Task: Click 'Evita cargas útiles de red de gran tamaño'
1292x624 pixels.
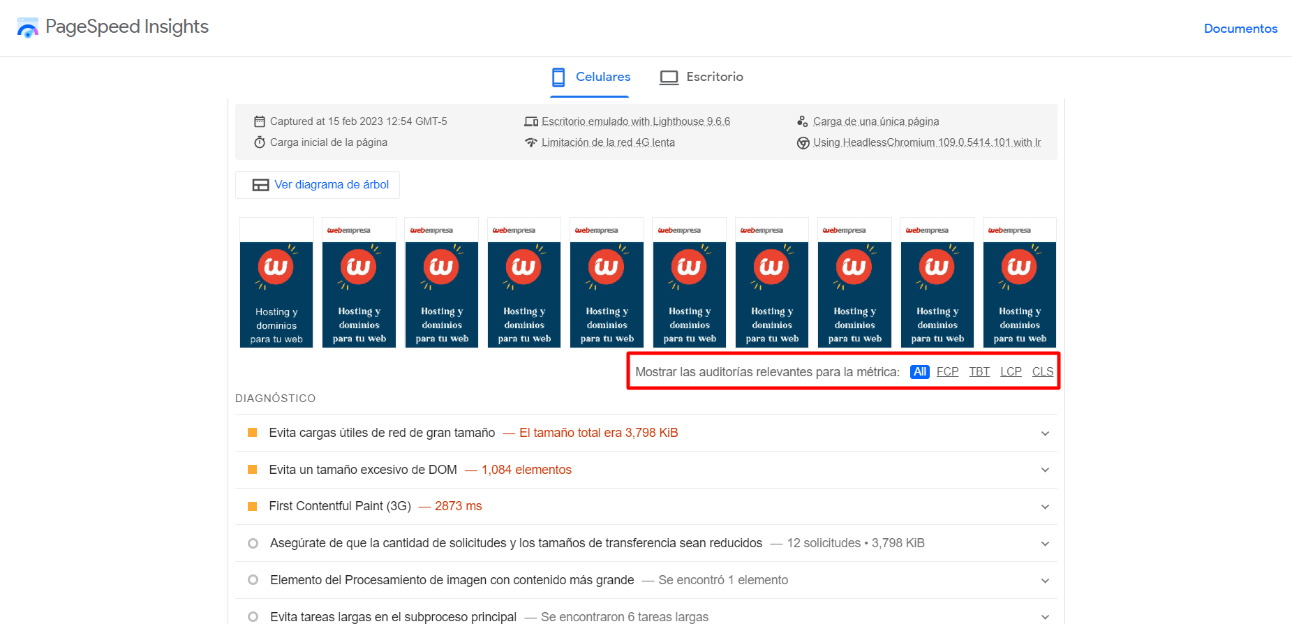Action: [382, 433]
